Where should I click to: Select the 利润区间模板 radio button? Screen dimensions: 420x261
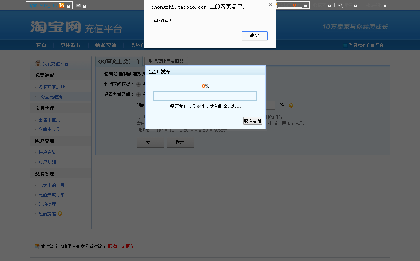tap(139, 84)
